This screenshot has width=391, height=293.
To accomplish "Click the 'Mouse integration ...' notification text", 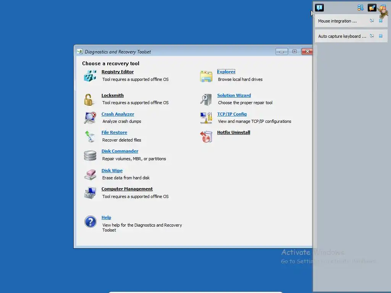I will [337, 21].
